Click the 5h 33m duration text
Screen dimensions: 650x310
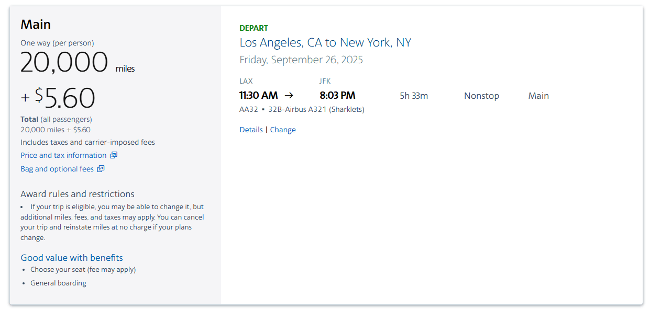(x=414, y=96)
